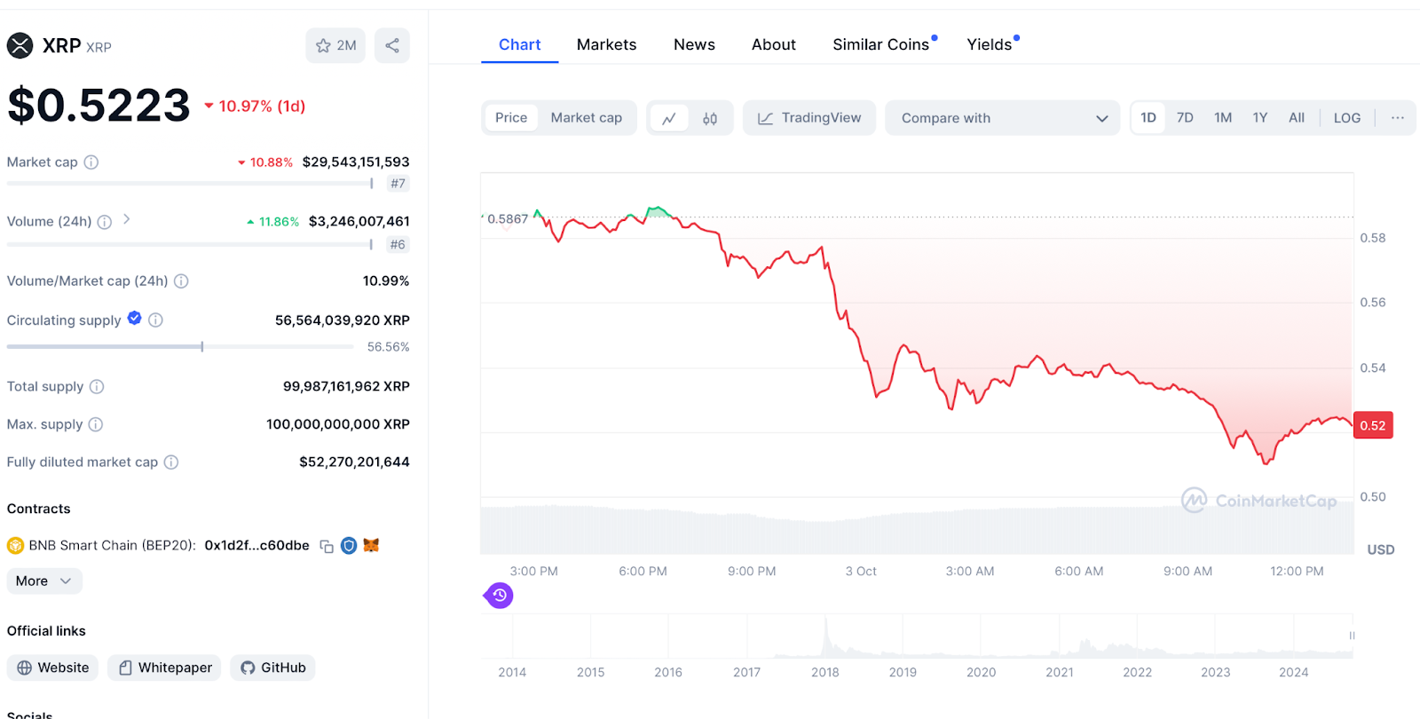
Task: Add XRP to watchlist via star button
Action: [335, 45]
